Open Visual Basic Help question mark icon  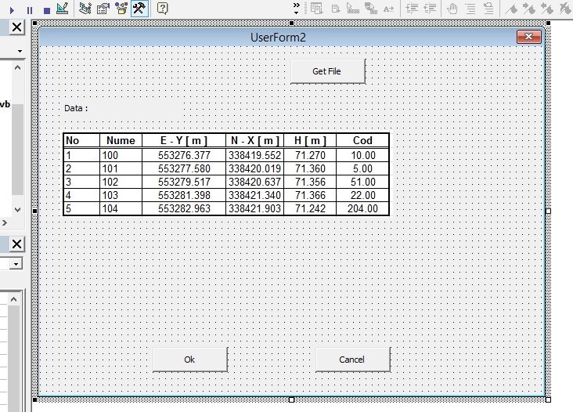tap(163, 9)
